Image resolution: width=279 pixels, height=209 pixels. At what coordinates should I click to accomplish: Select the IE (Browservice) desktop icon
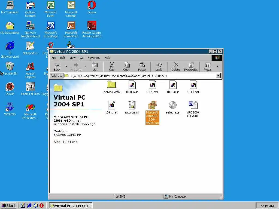tap(10, 50)
